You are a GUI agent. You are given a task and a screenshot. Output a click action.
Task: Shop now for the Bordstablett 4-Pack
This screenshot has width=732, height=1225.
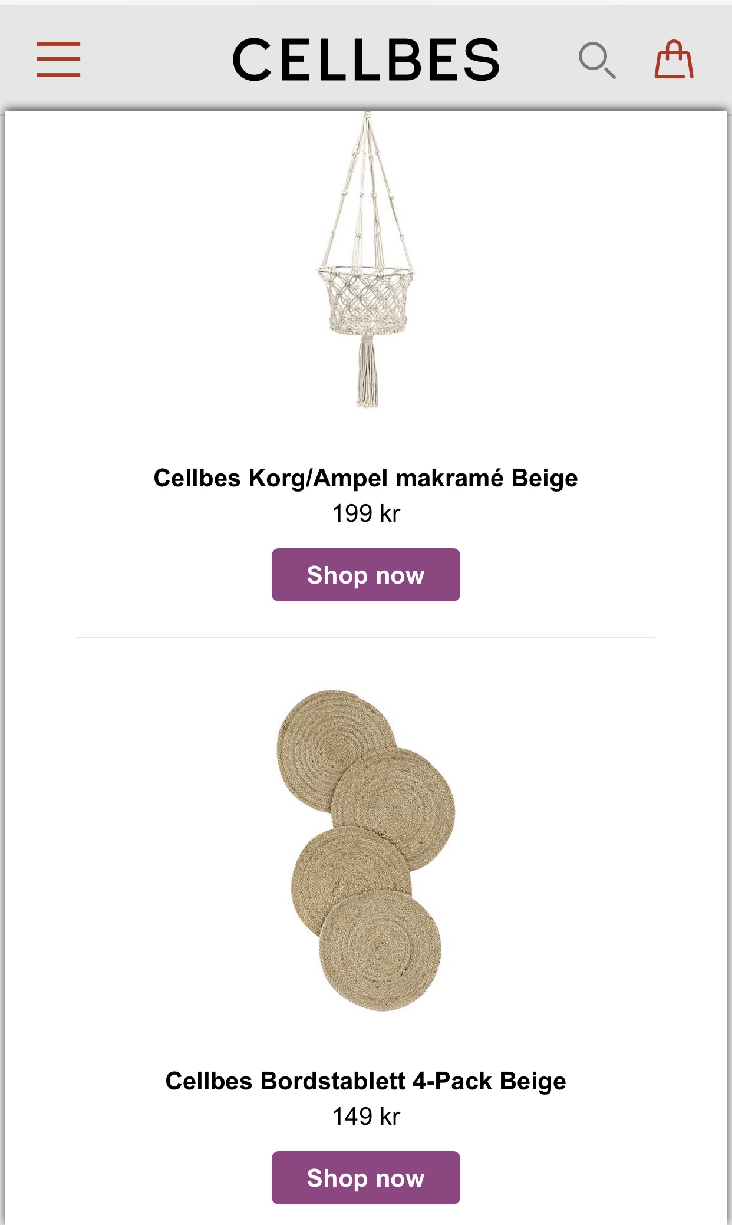coord(365,1178)
